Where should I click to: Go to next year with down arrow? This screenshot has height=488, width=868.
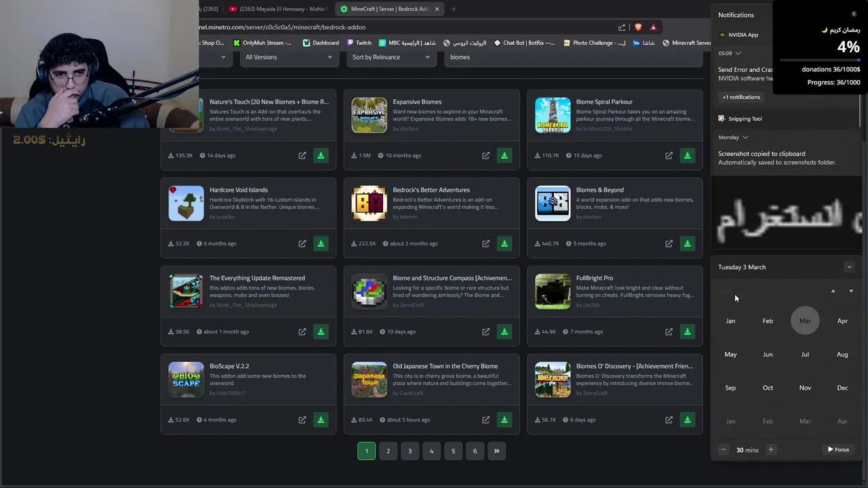(x=851, y=291)
